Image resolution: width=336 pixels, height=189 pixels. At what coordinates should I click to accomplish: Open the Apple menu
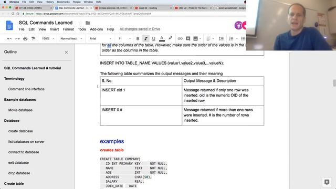5,2
